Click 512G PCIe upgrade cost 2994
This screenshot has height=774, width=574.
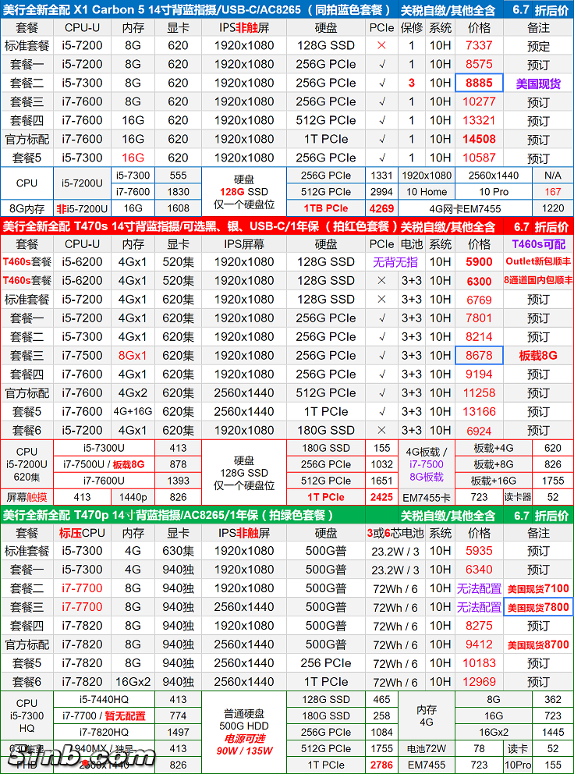coord(381,191)
